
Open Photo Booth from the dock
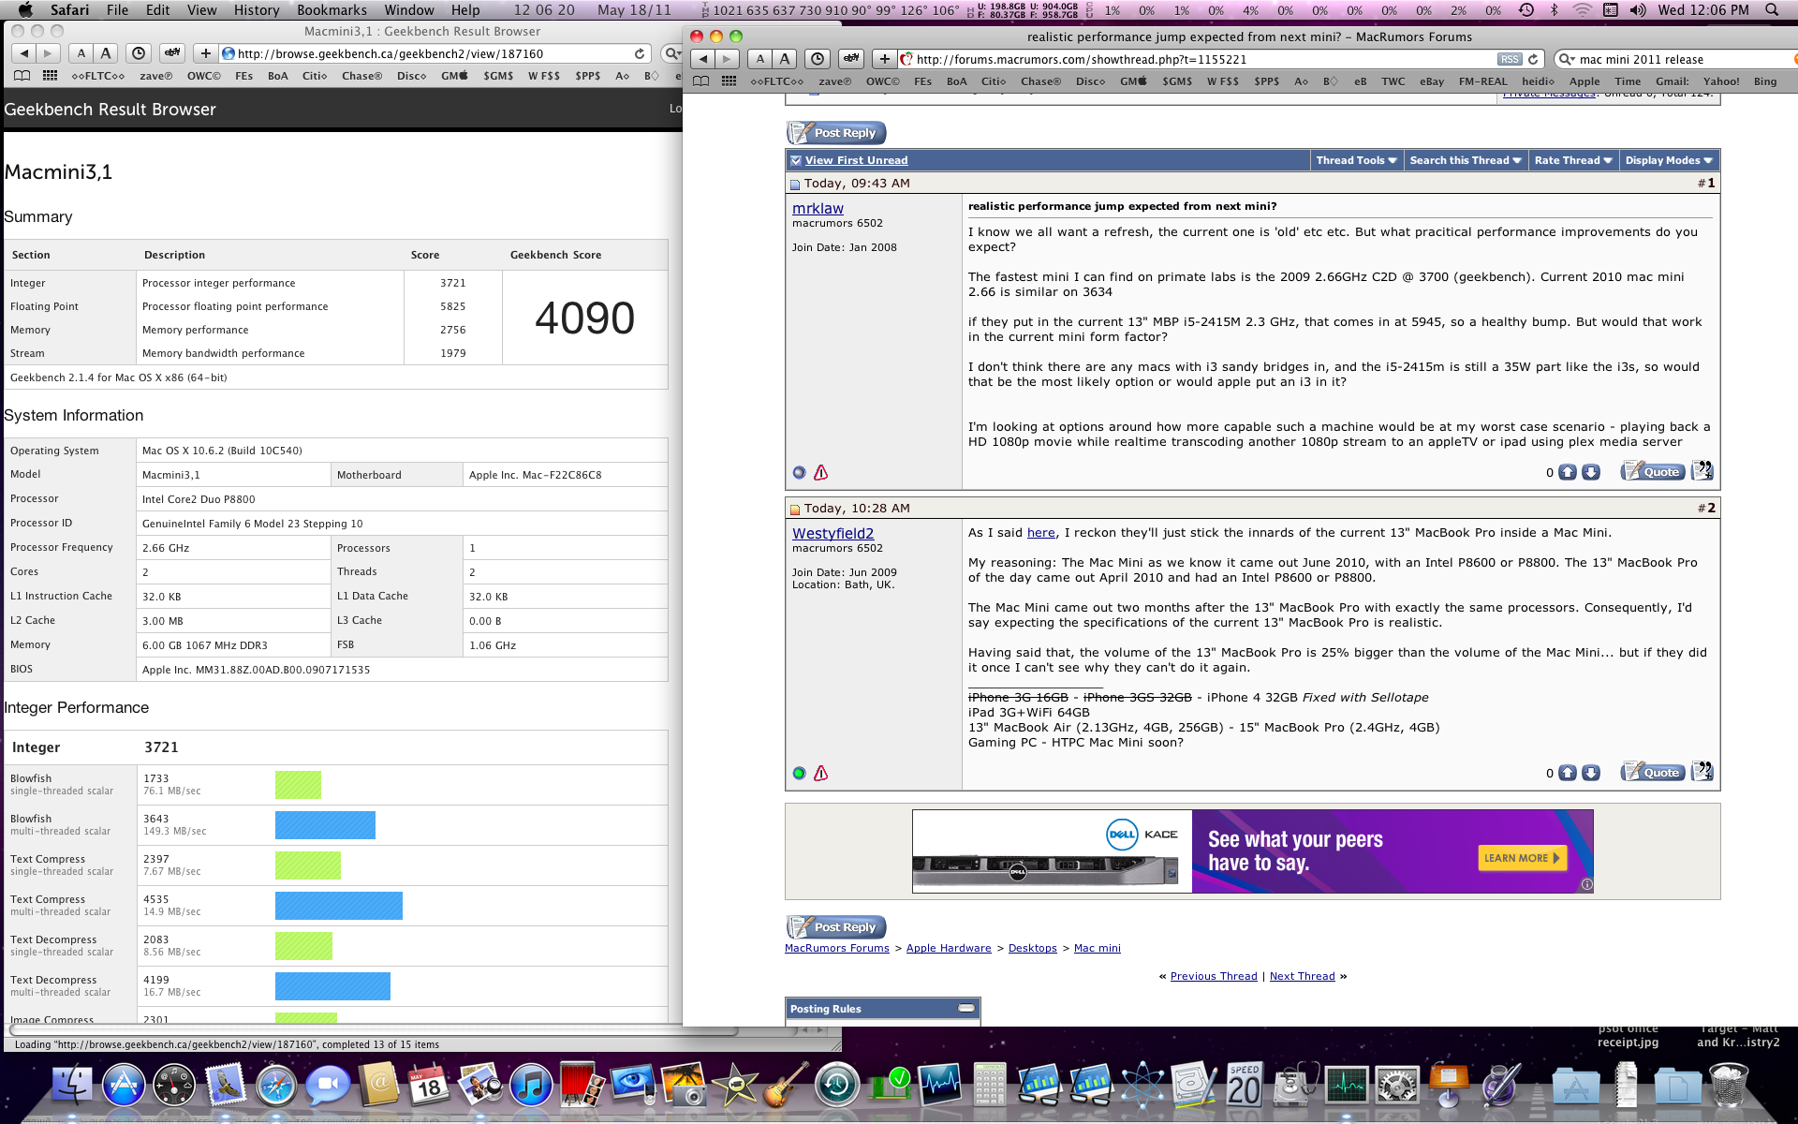coord(582,1087)
